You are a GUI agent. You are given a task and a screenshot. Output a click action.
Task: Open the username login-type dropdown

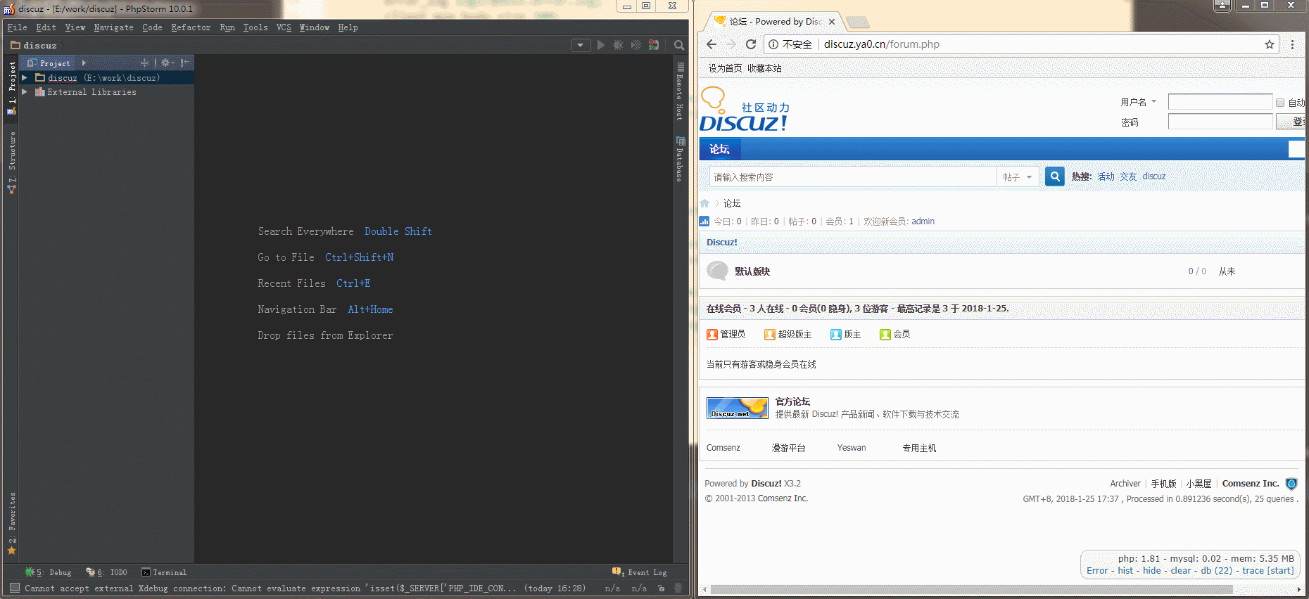(x=1153, y=102)
